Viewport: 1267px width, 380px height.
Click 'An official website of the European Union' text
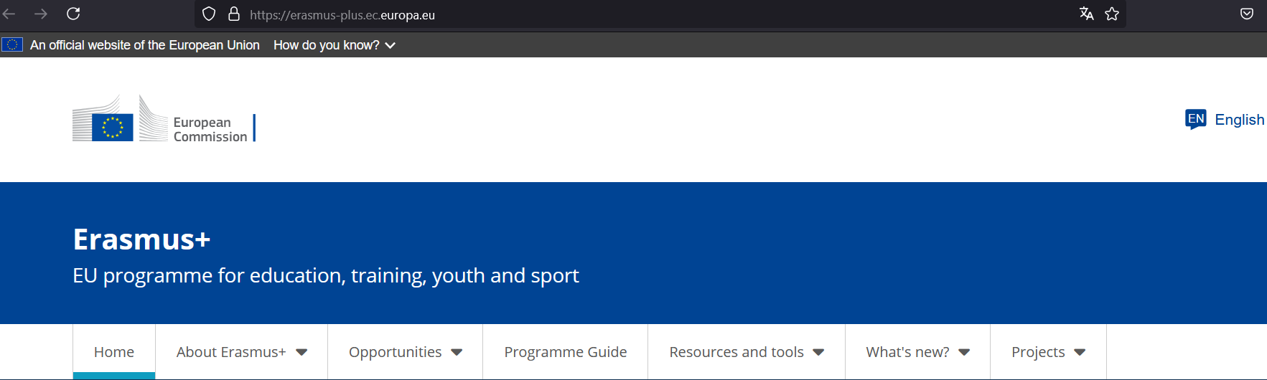pos(145,45)
